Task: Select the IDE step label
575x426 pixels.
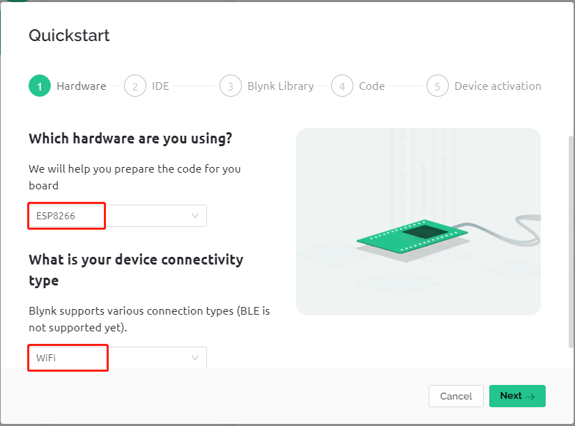Action: pyautogui.click(x=160, y=86)
